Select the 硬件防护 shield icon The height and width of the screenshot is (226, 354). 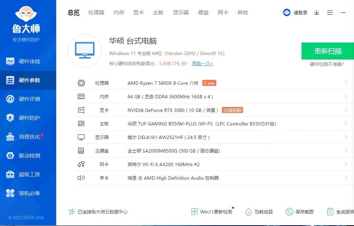[10, 118]
